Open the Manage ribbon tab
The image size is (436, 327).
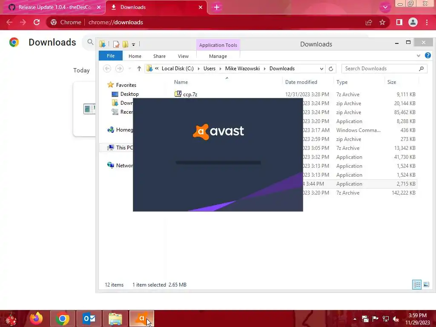tap(218, 56)
